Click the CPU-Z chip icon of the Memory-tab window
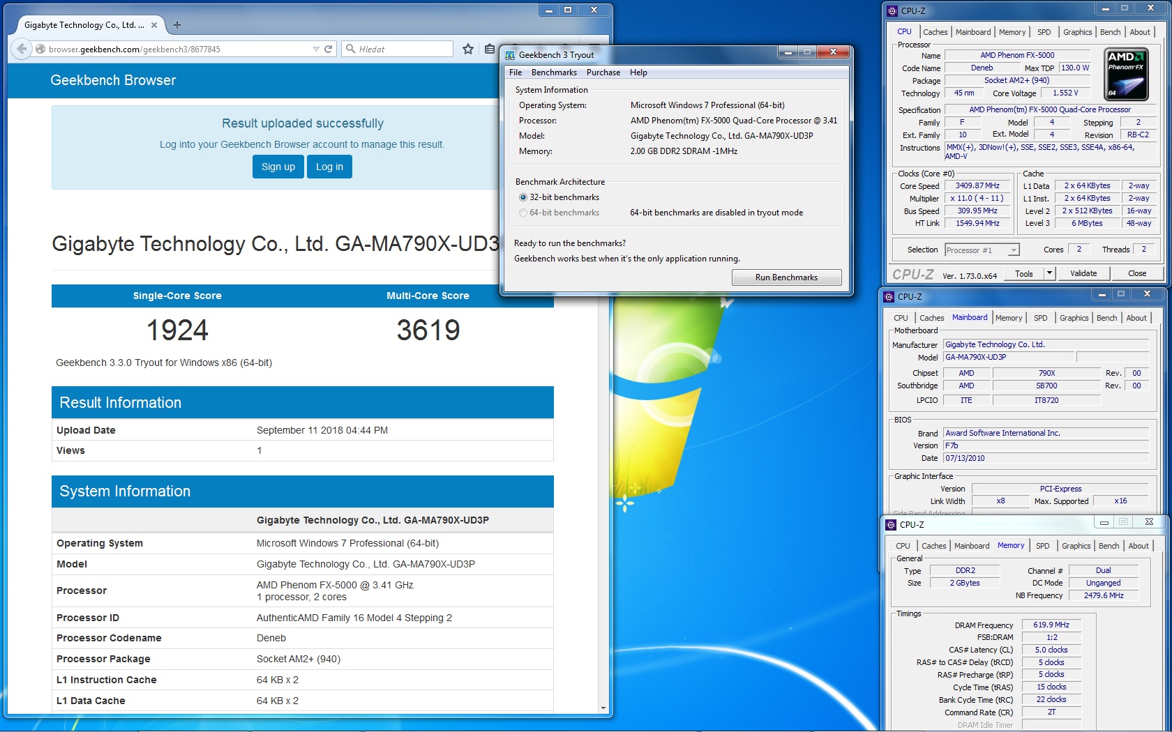This screenshot has height=732, width=1172. pos(891,525)
